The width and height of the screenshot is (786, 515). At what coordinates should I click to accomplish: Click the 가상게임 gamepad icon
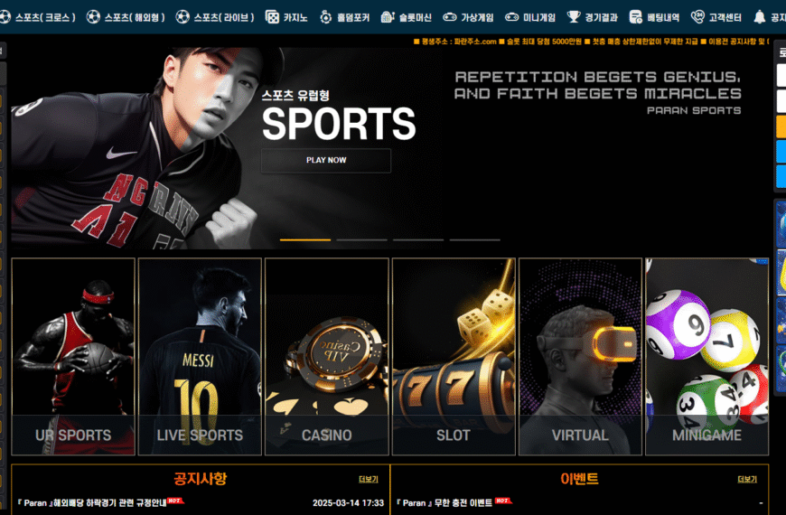(x=450, y=17)
